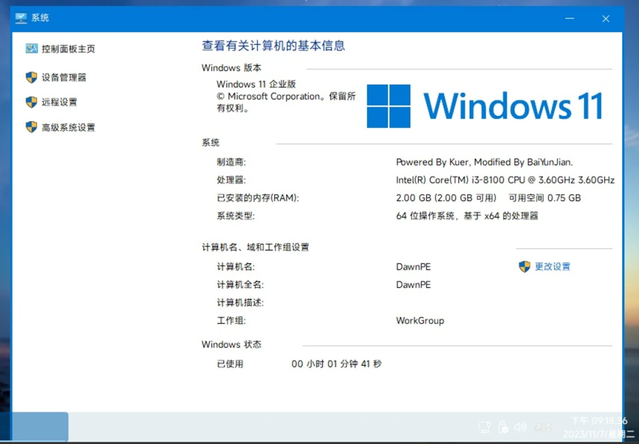The height and width of the screenshot is (444, 639).
Task: Click the uptime 00 小时 01 分钟 41 秒
Action: point(336,364)
